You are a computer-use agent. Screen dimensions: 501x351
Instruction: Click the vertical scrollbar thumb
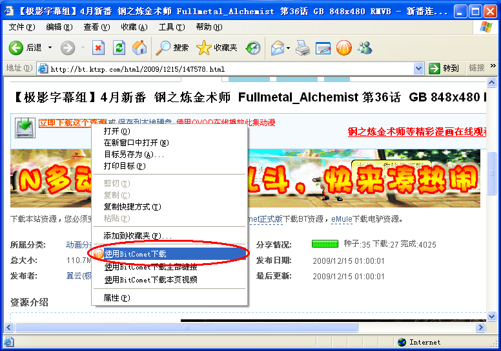point(491,173)
